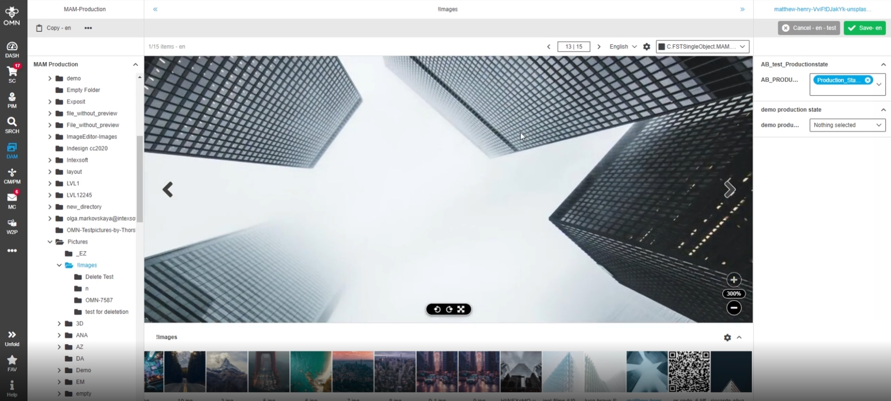Unfold the left navigation sidebar
This screenshot has width=891, height=401.
[12, 338]
